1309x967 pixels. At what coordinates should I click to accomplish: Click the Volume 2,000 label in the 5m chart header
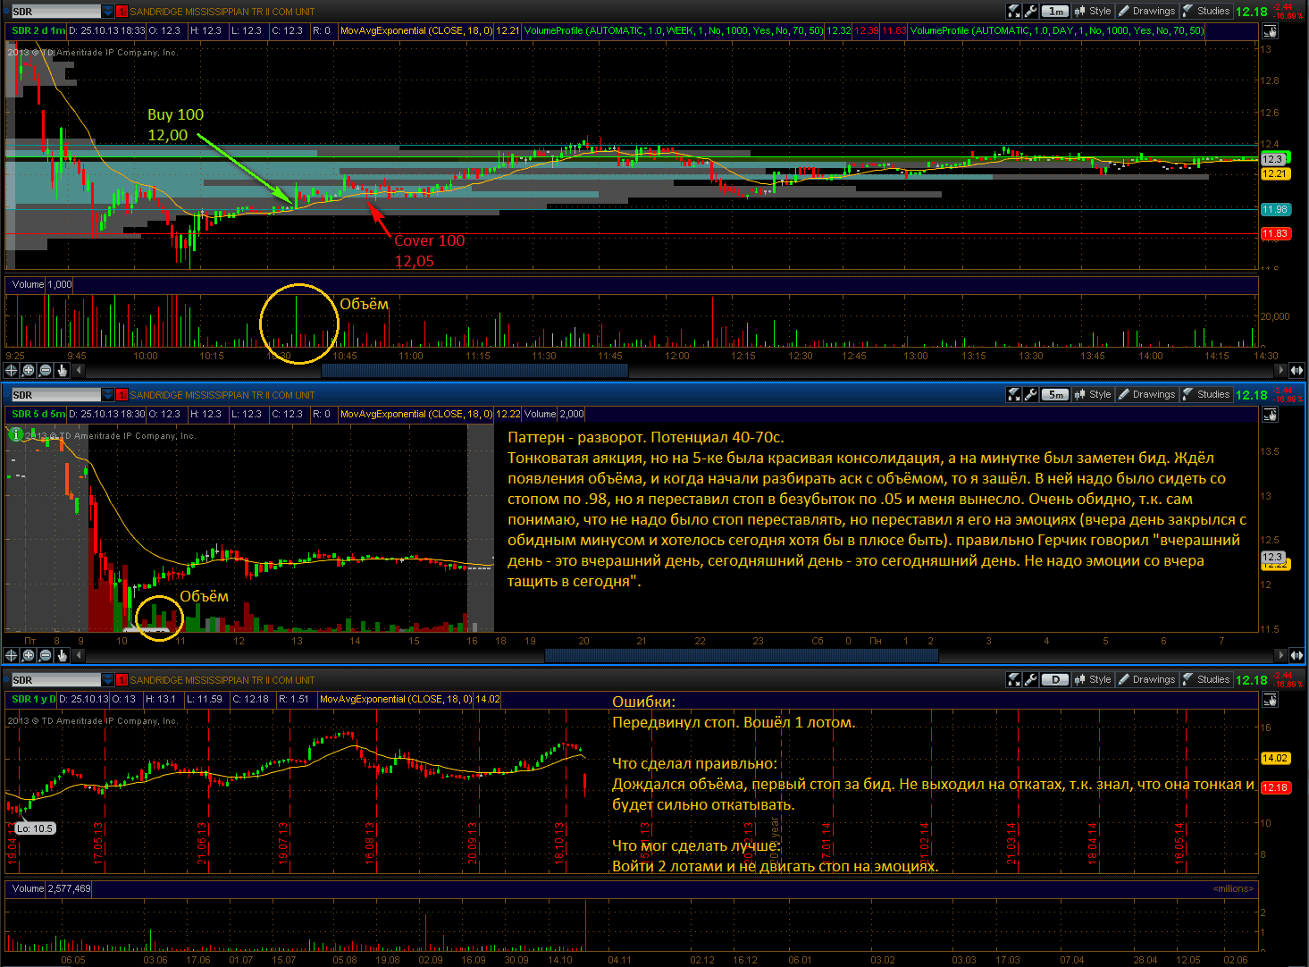(554, 414)
